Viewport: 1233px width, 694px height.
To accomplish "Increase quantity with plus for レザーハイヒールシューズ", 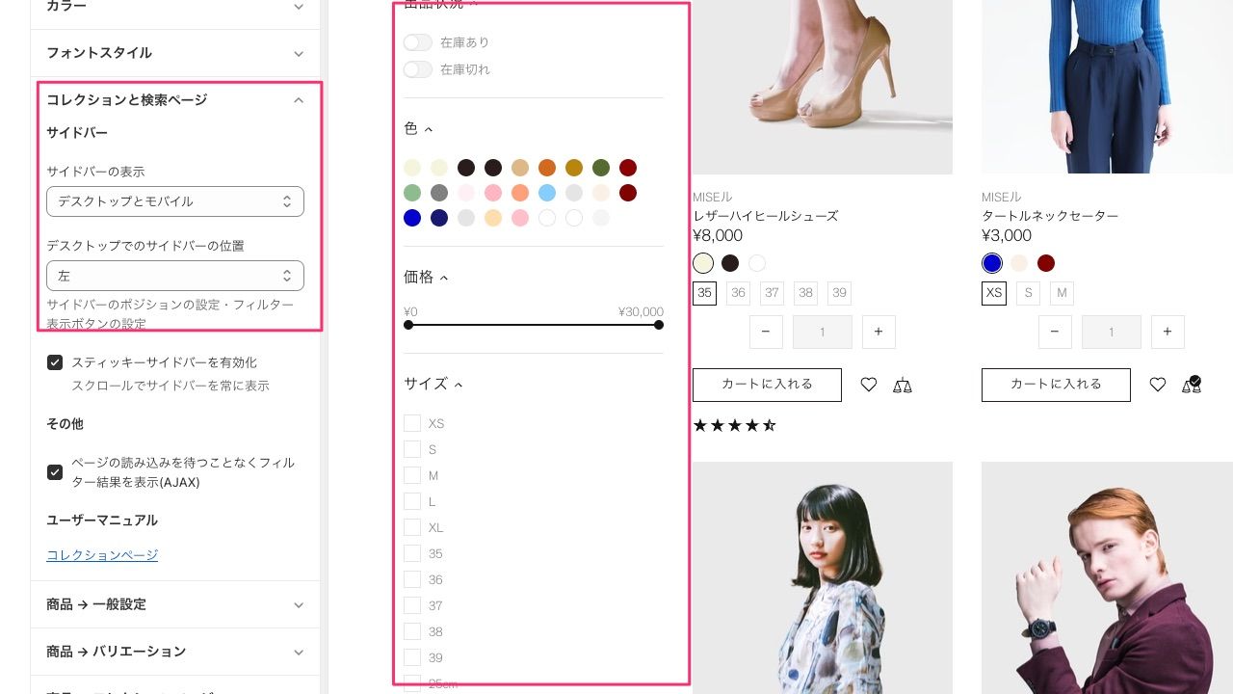I will point(879,332).
